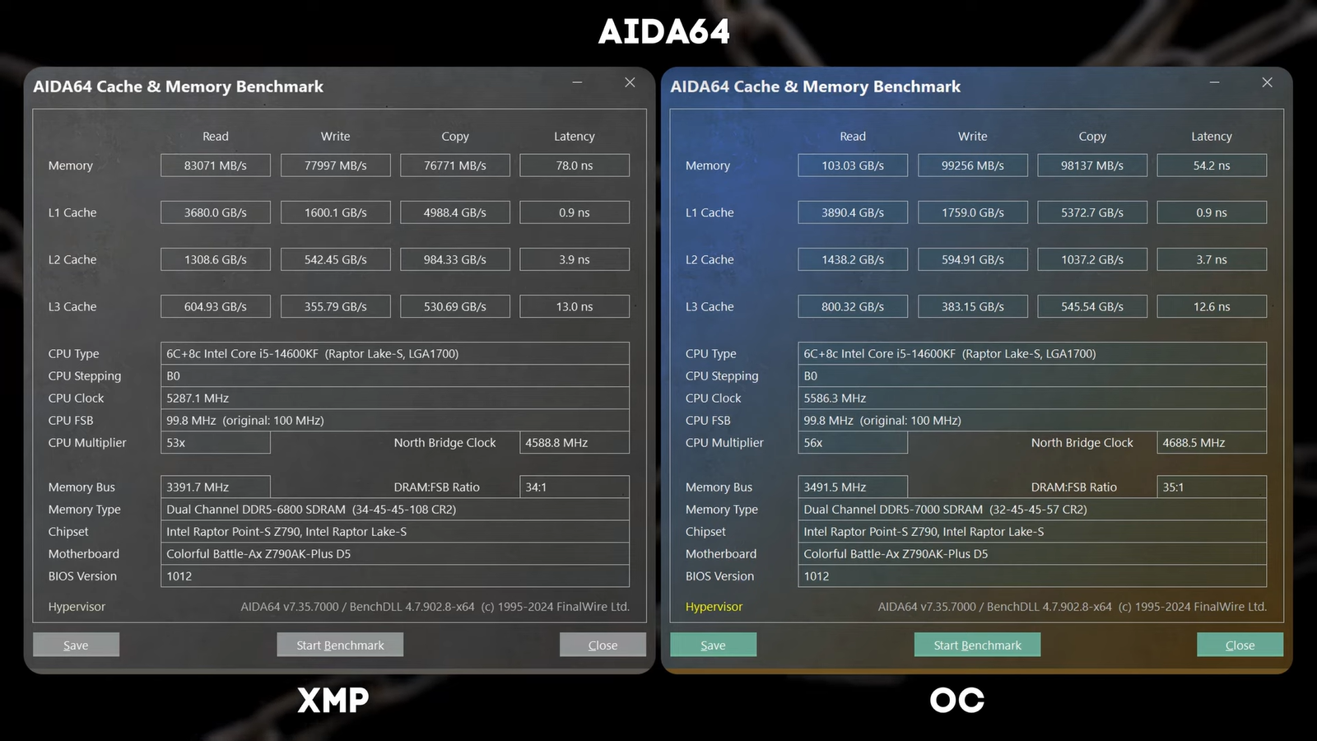
Task: Select the 542.45 GB/s L2 write value
Action: (336, 259)
